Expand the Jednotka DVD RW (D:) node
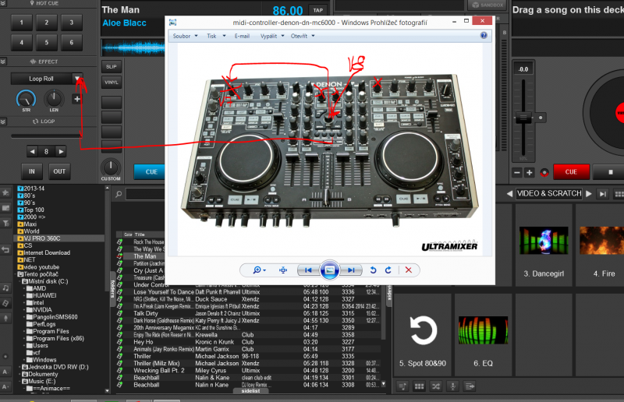The height and width of the screenshot is (402, 624). pyautogui.click(x=19, y=367)
